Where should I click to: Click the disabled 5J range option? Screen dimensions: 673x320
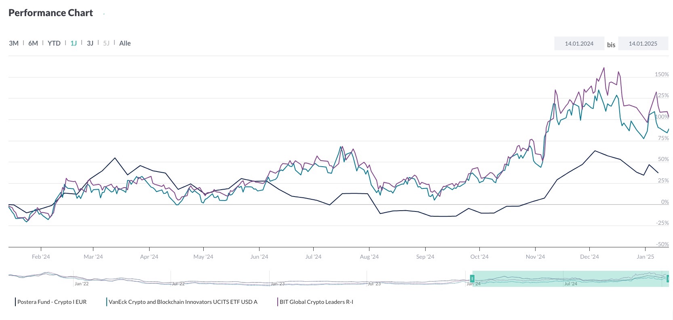(x=106, y=43)
